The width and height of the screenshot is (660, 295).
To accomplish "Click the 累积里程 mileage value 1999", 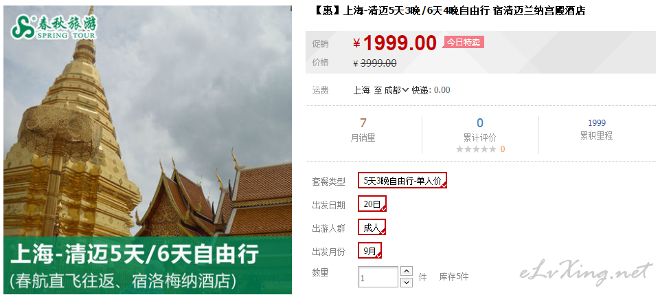I will pos(596,122).
